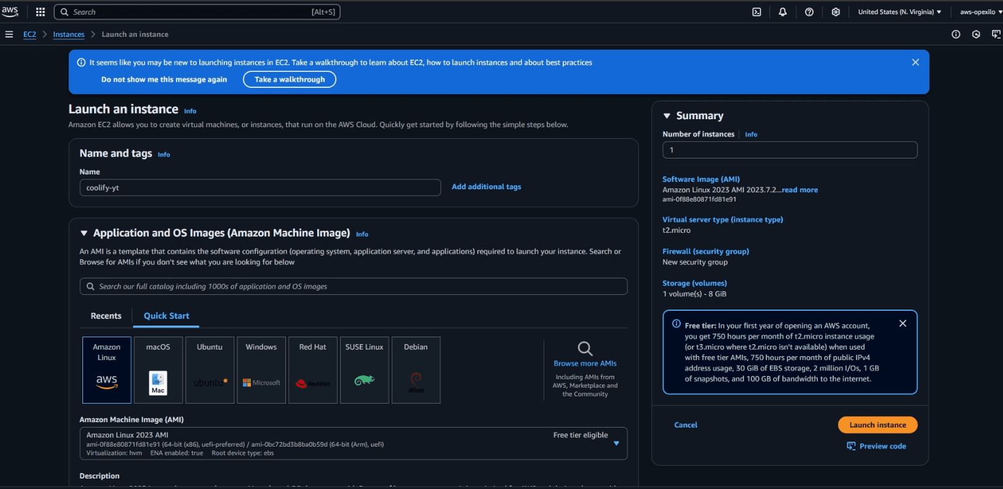
Task: Click Cancel in the Summary panel
Action: (x=686, y=425)
